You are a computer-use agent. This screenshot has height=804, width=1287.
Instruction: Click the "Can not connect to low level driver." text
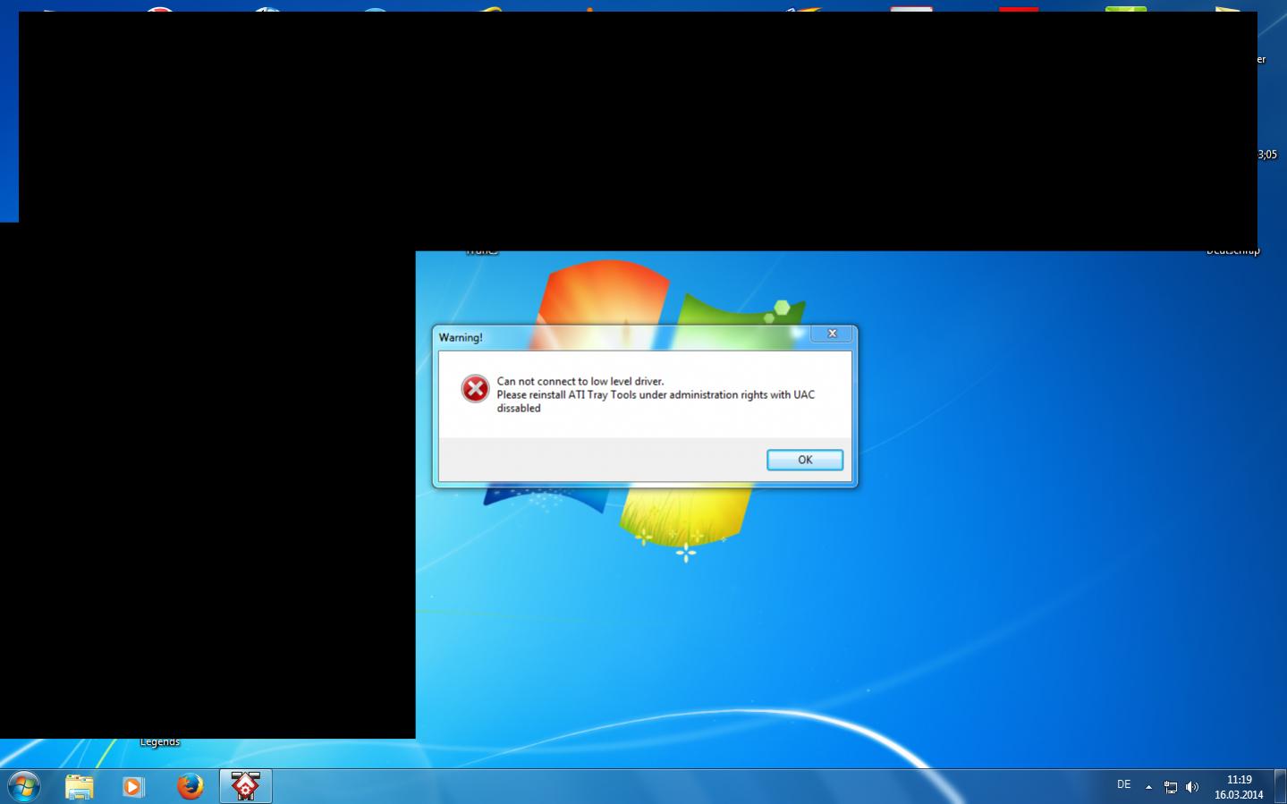tap(580, 381)
